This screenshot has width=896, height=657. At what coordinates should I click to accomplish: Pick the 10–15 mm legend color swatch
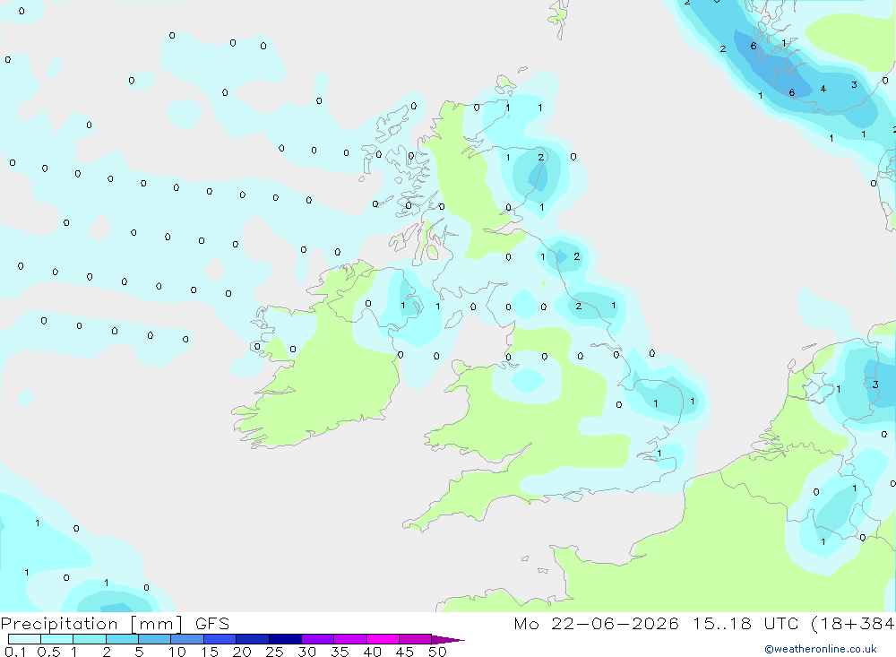pos(187,639)
